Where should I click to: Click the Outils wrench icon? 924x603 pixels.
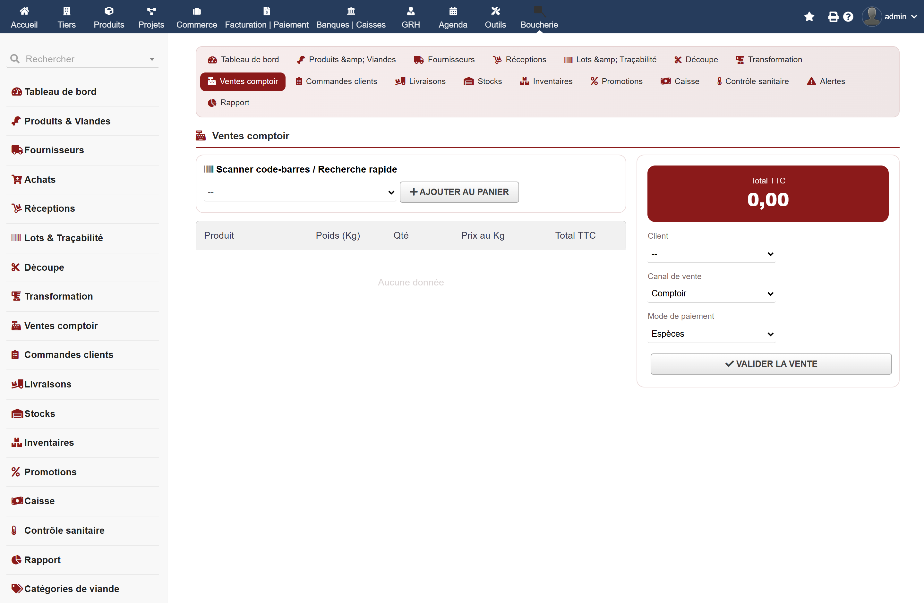[x=495, y=11]
